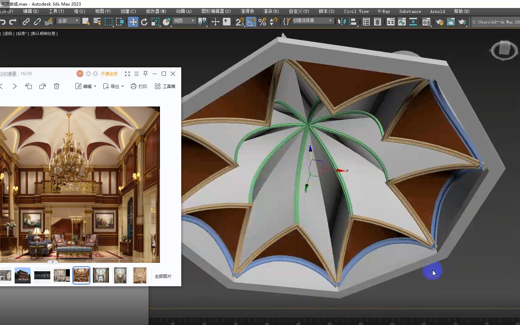Toggle Keyboard Shortcut Override icon

coord(227,22)
